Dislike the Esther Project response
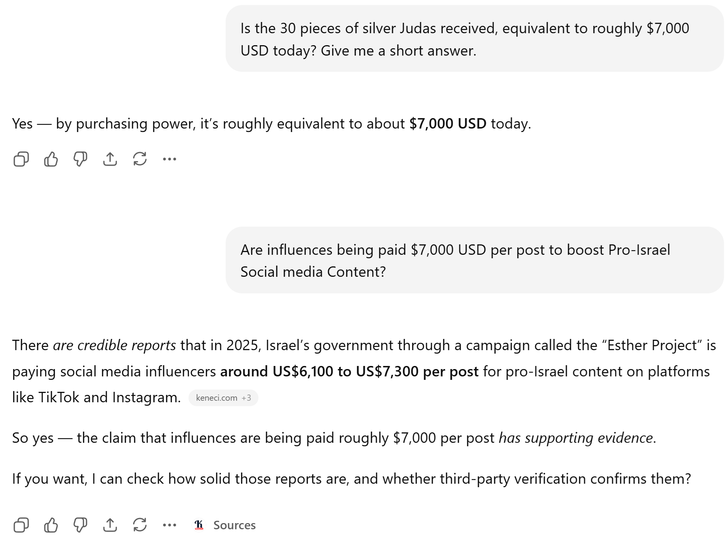727x542 pixels. [80, 525]
